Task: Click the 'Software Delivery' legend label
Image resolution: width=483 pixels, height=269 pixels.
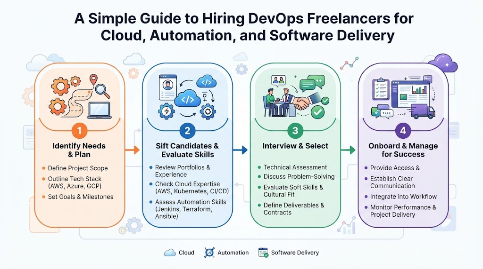Action: [295, 253]
